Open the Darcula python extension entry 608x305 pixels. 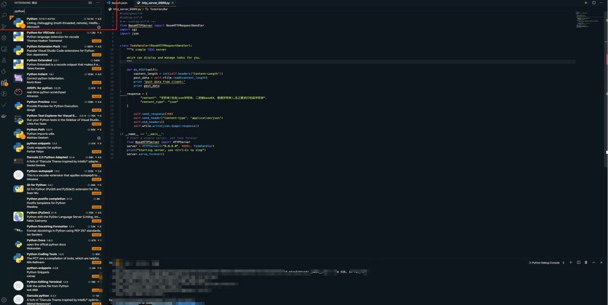[57, 299]
